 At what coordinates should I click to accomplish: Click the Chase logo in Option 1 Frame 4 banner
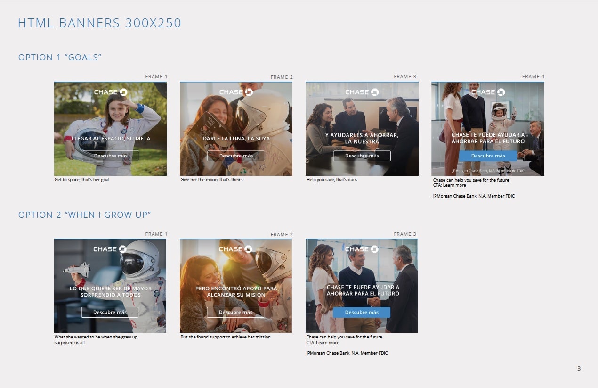(x=488, y=92)
